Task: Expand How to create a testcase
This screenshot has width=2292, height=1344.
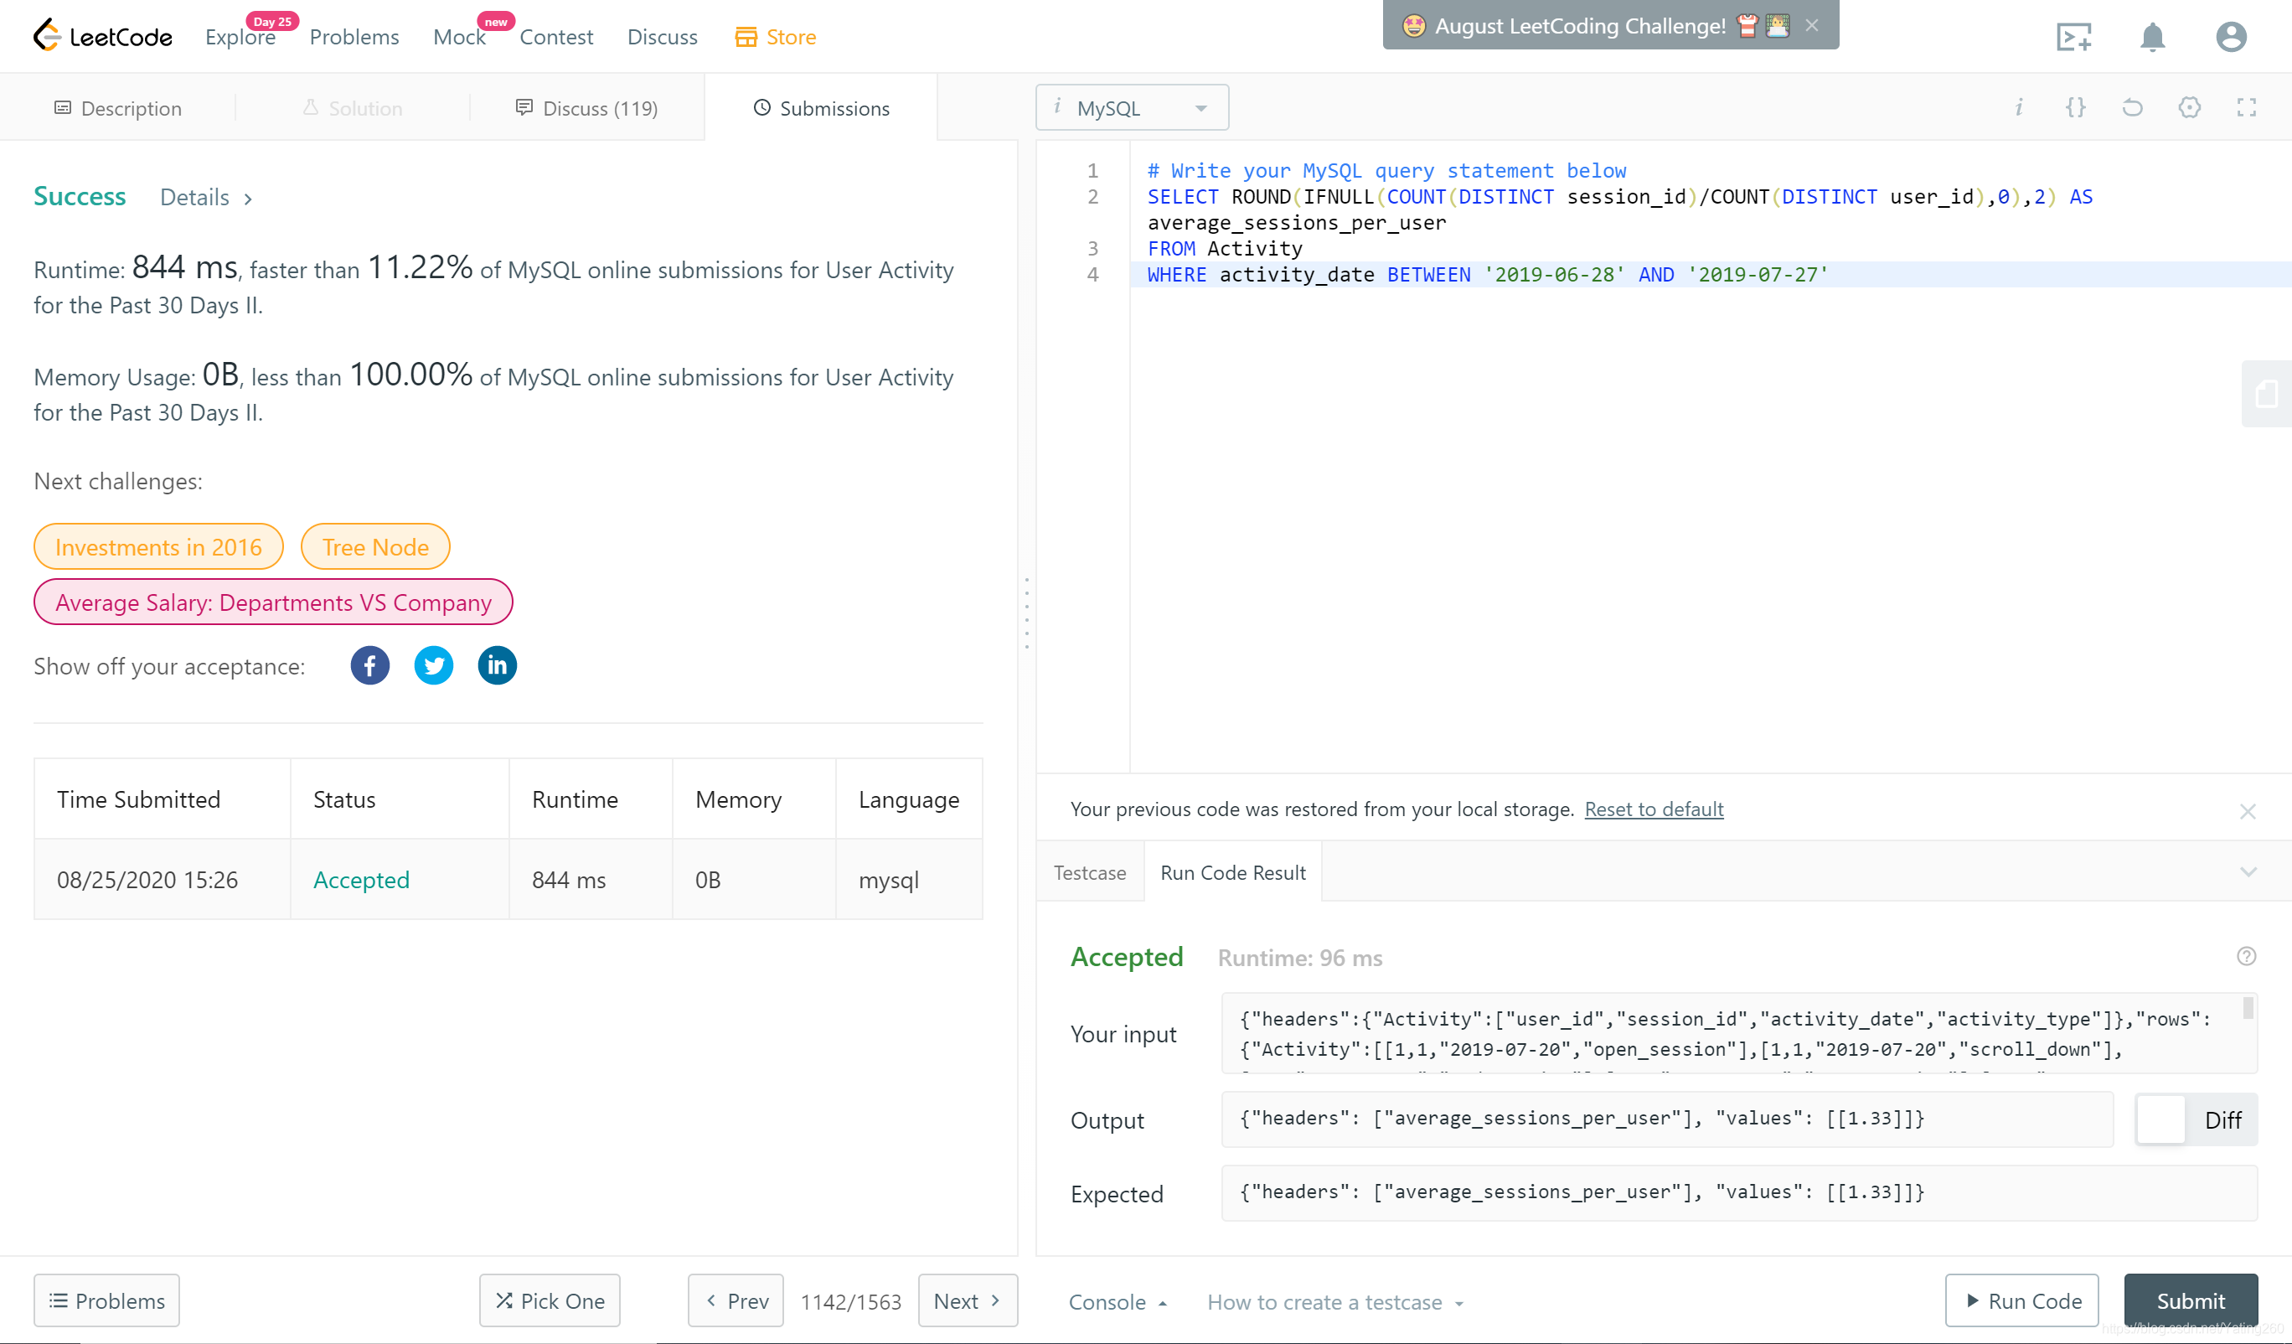Action: coord(1334,1302)
